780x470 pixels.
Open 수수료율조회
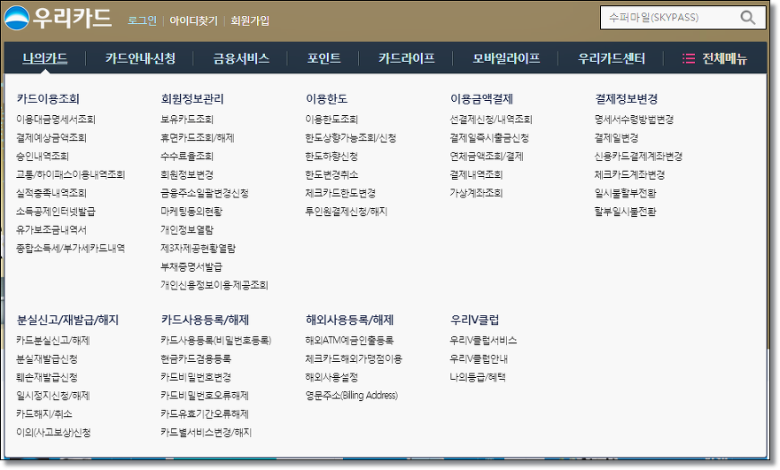click(187, 156)
